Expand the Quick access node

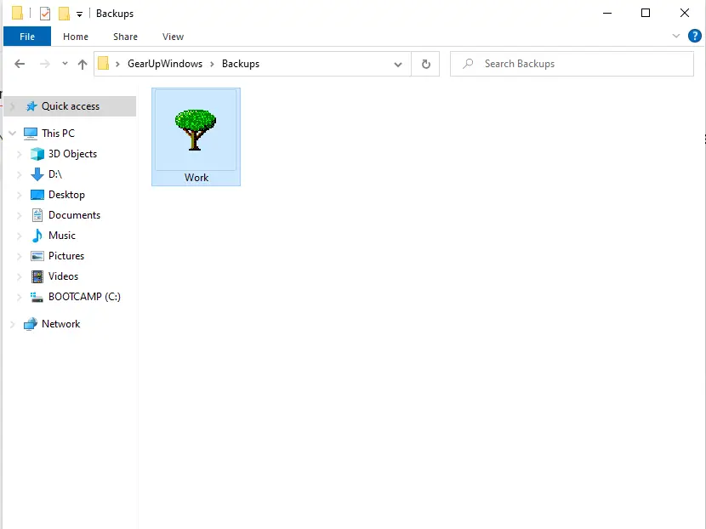click(13, 106)
